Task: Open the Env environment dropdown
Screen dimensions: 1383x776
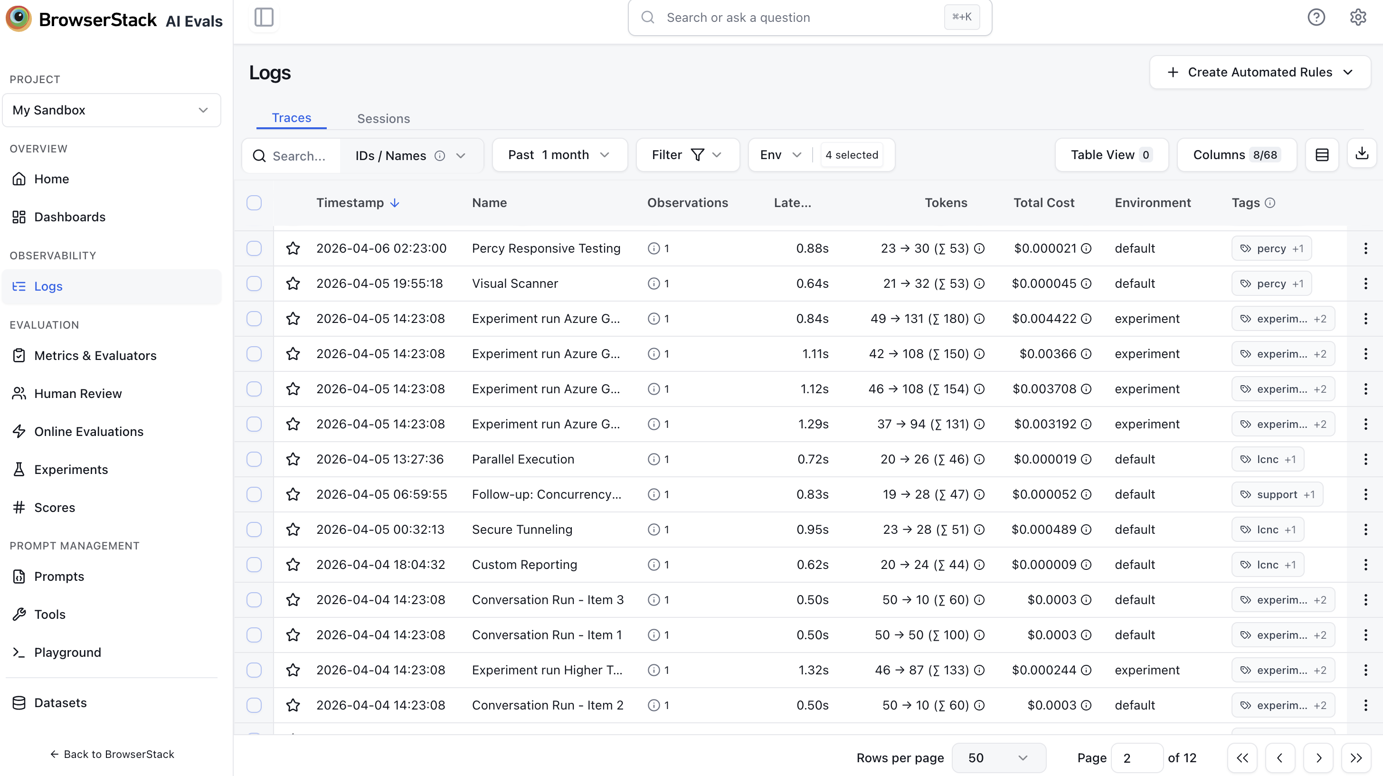Action: pos(781,155)
